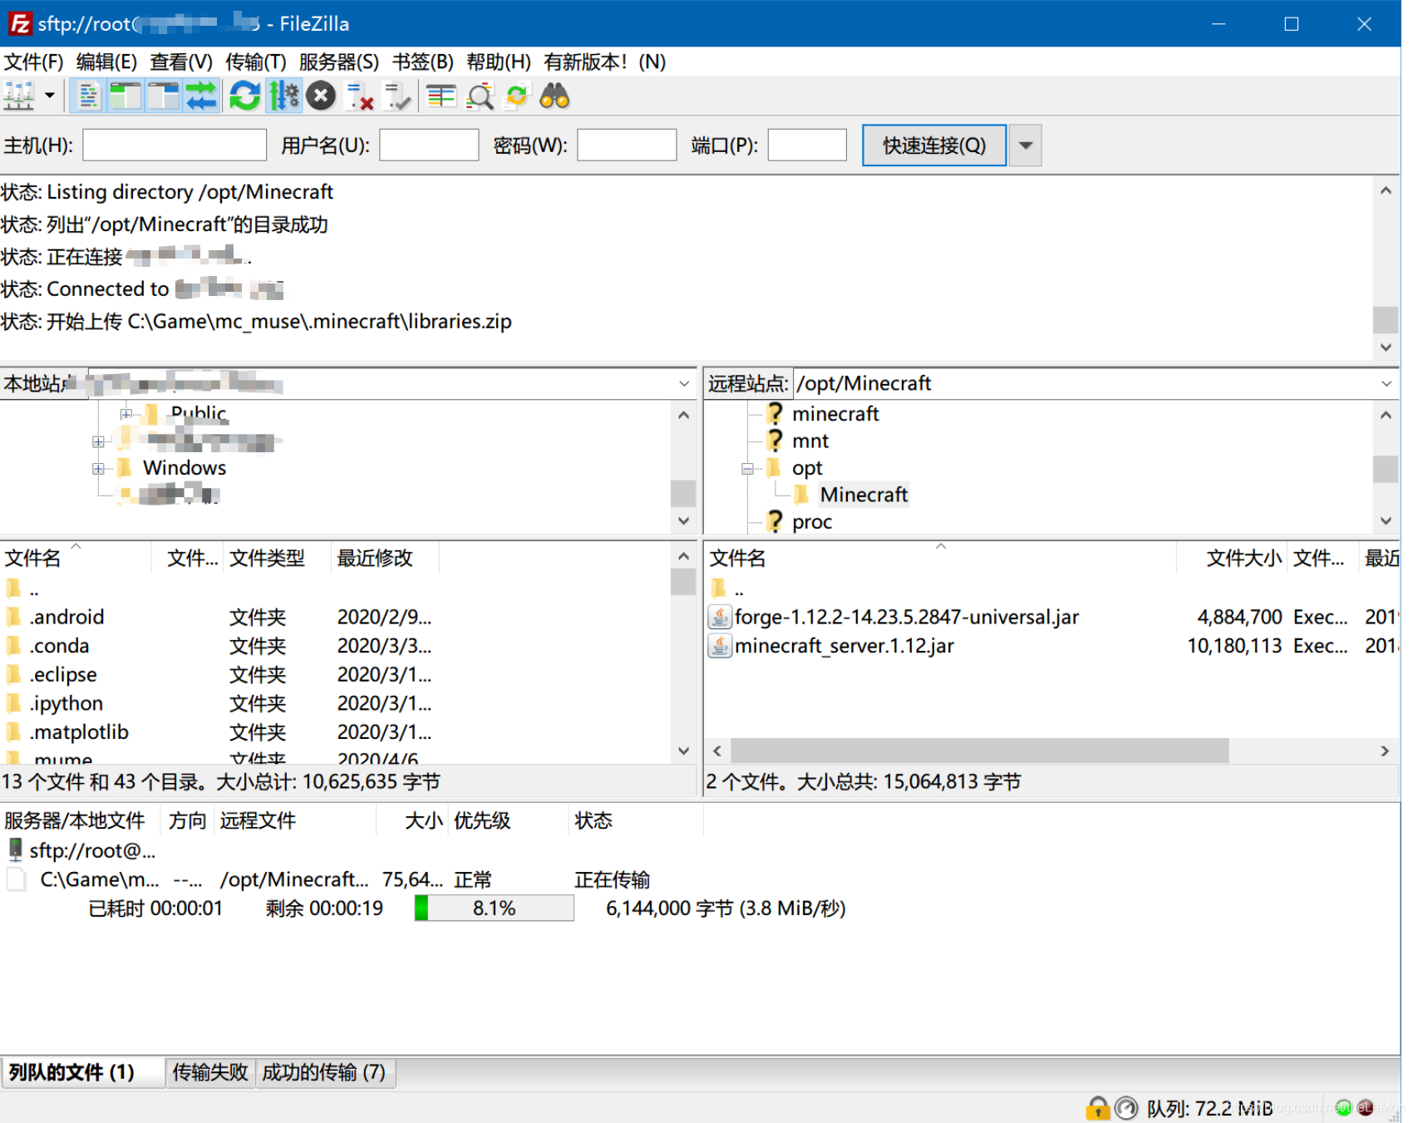Click the message log vertical scrollbar thumb

[1386, 320]
